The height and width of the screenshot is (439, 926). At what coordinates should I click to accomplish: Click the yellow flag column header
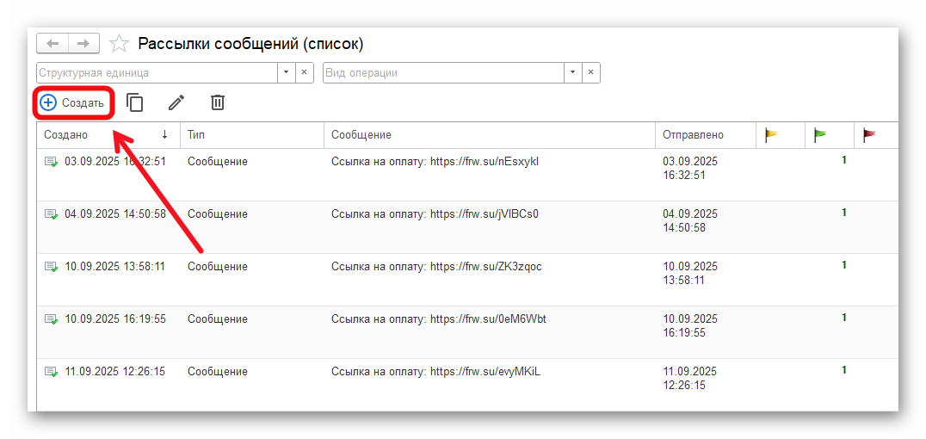tap(771, 135)
